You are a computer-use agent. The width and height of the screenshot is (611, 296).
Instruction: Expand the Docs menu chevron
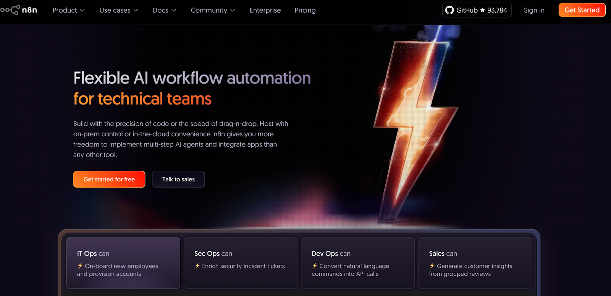point(174,10)
